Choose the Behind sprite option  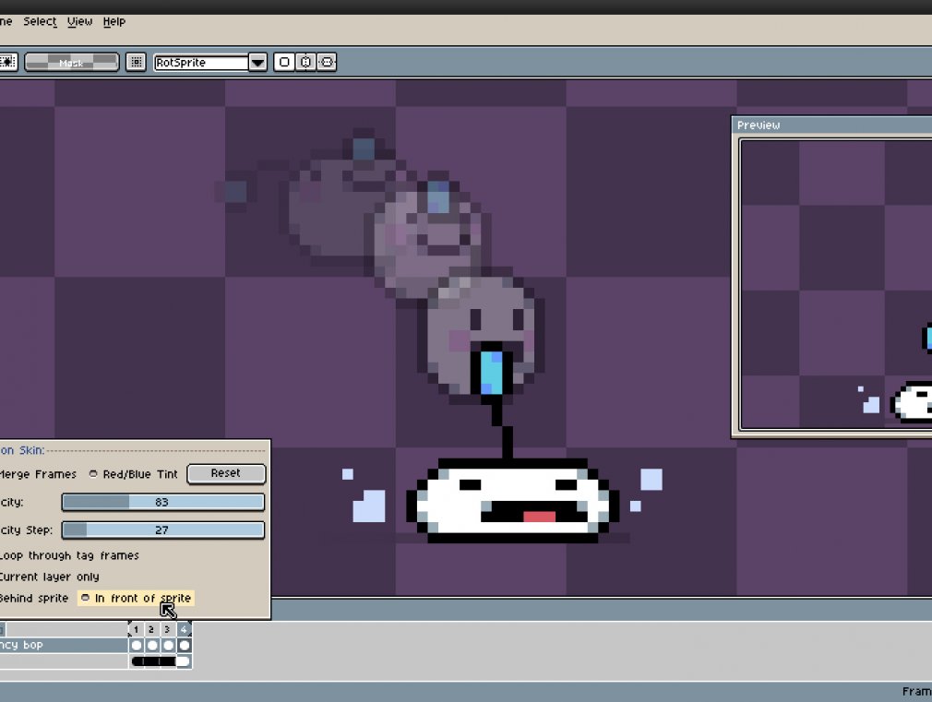(x=34, y=598)
